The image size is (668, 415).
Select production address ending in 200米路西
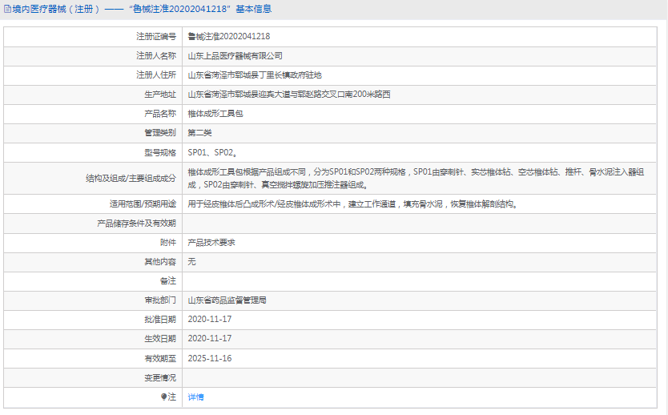(289, 95)
